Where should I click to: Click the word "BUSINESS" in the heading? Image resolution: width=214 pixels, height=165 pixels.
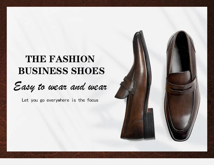coord(43,71)
